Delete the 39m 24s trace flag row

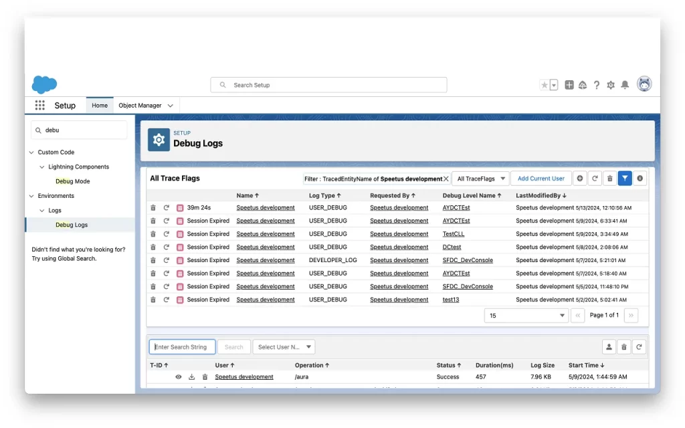pos(153,208)
